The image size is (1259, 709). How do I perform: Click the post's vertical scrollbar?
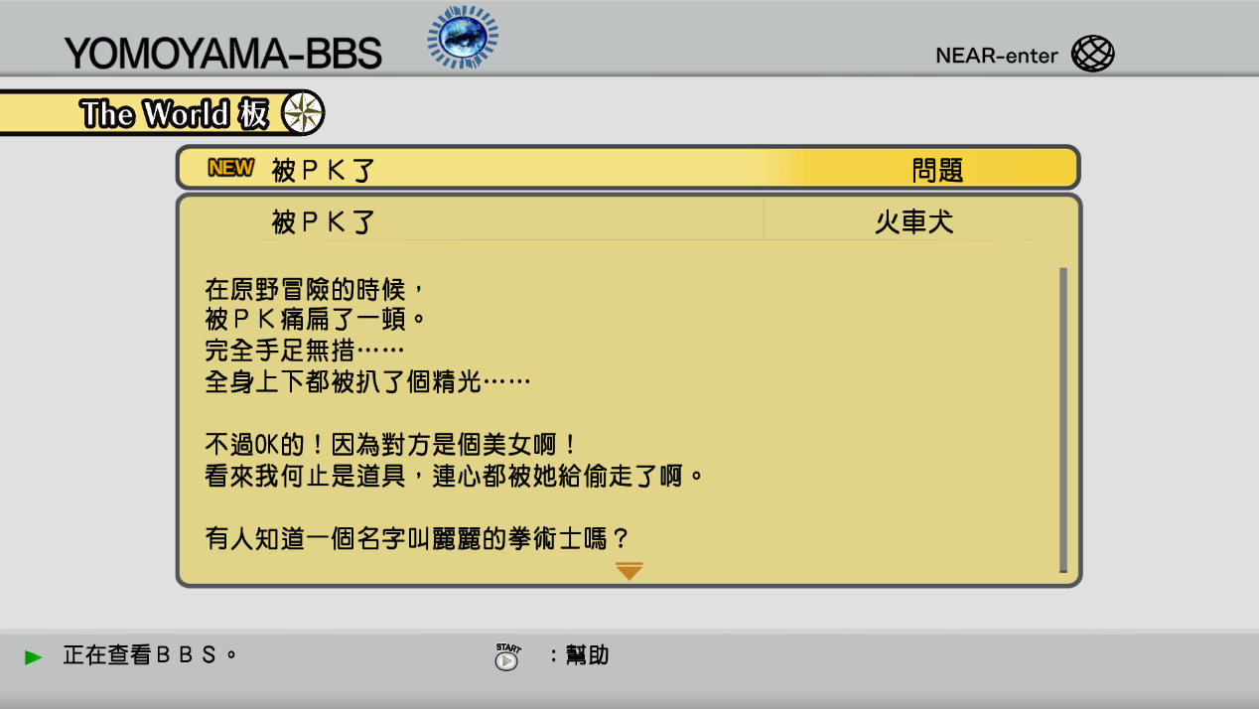coord(1062,419)
